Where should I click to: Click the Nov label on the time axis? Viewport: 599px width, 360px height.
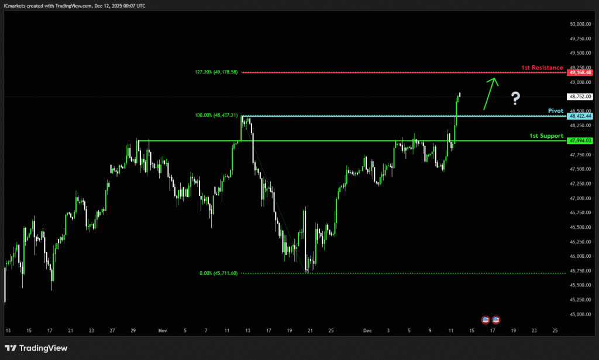pos(162,331)
